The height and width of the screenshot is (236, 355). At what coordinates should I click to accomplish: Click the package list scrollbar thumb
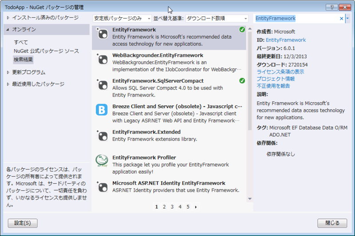coord(250,81)
